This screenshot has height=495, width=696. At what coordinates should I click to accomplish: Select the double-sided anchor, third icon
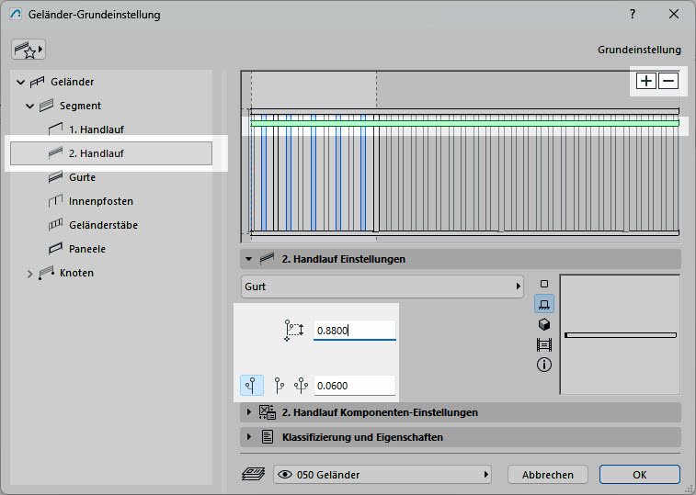point(301,386)
